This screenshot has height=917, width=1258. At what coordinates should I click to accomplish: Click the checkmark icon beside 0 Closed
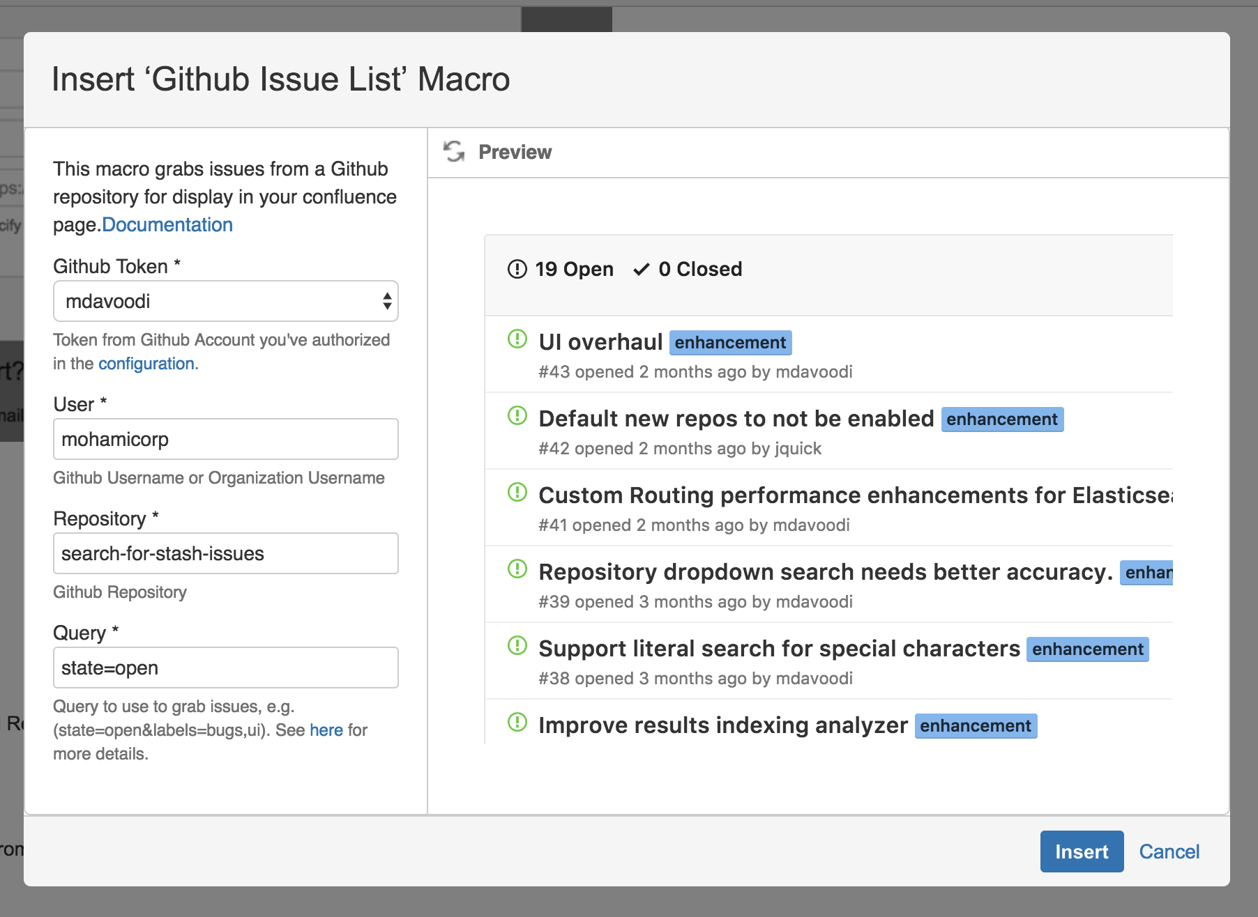(642, 269)
